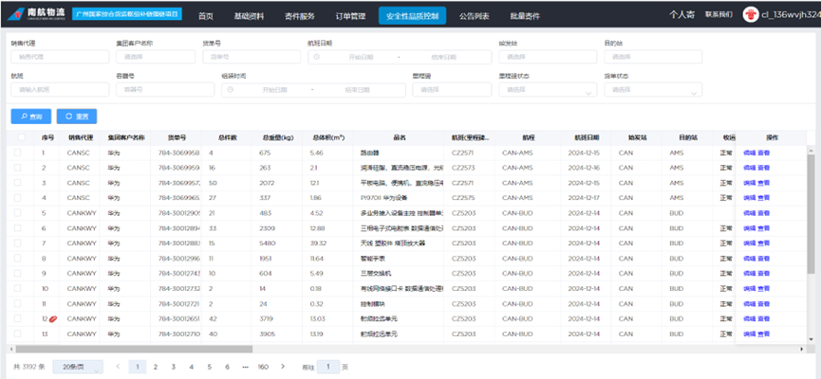Click the ellipsis more-pages icon in pagination

click(x=246, y=366)
